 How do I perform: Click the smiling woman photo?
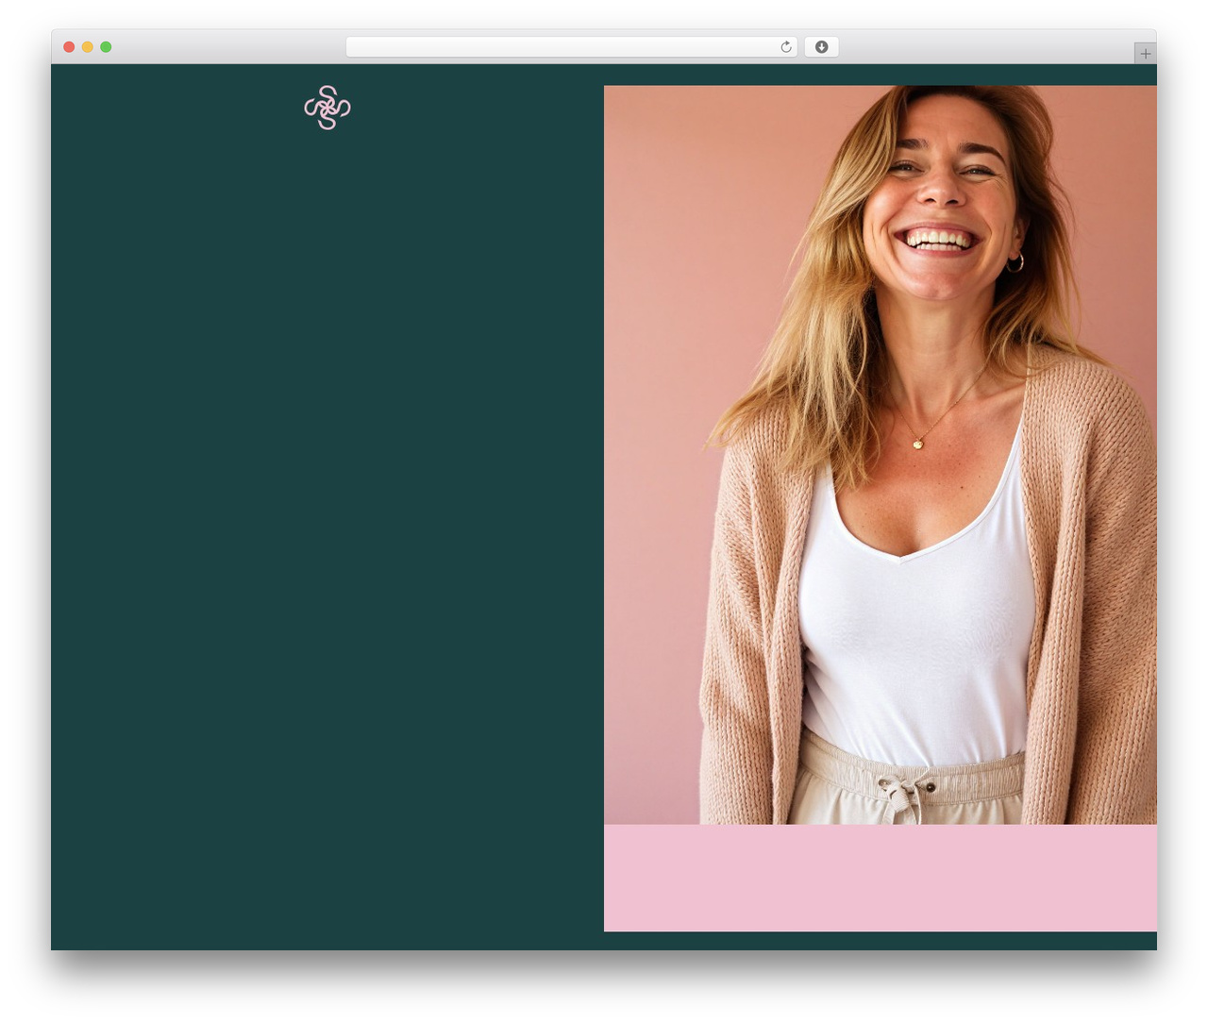pyautogui.click(x=880, y=455)
